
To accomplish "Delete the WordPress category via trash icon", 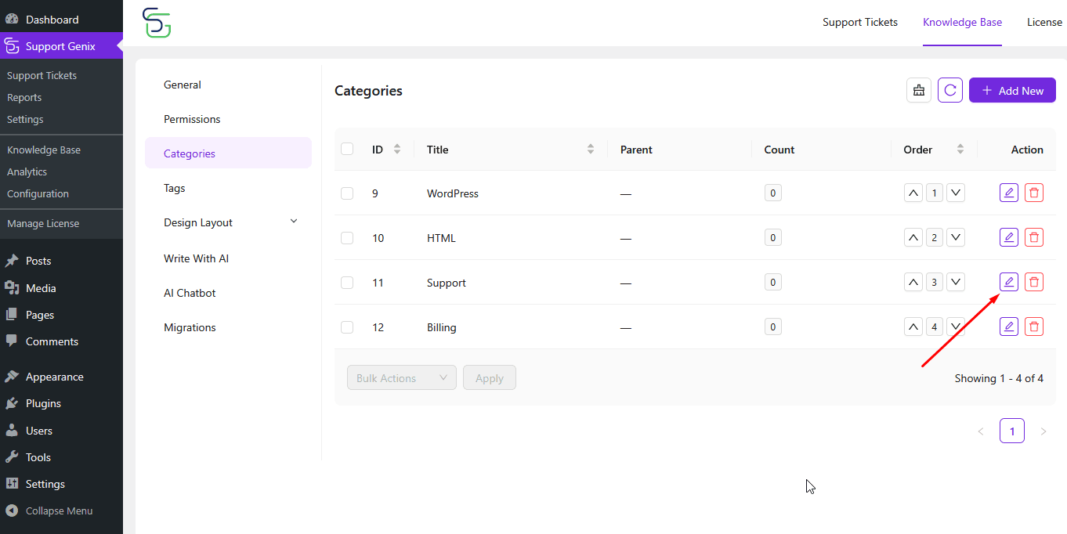I will click(x=1034, y=193).
